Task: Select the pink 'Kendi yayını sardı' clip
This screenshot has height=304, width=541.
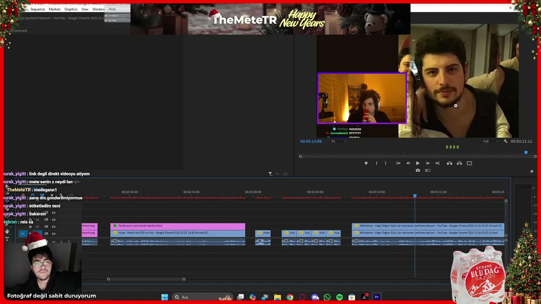Action: click(178, 226)
